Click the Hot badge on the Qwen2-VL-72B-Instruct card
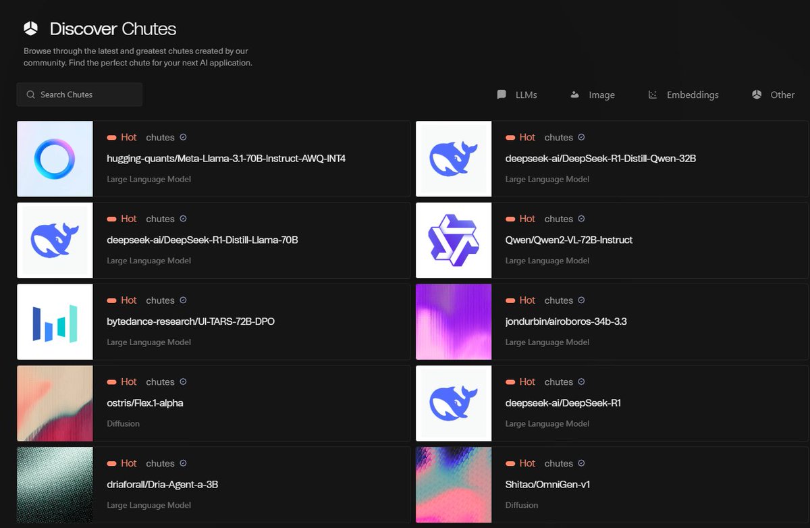 point(520,219)
